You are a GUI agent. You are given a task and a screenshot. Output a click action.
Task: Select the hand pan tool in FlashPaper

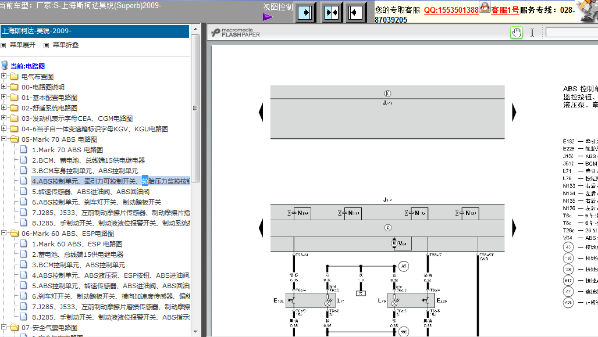(x=517, y=33)
